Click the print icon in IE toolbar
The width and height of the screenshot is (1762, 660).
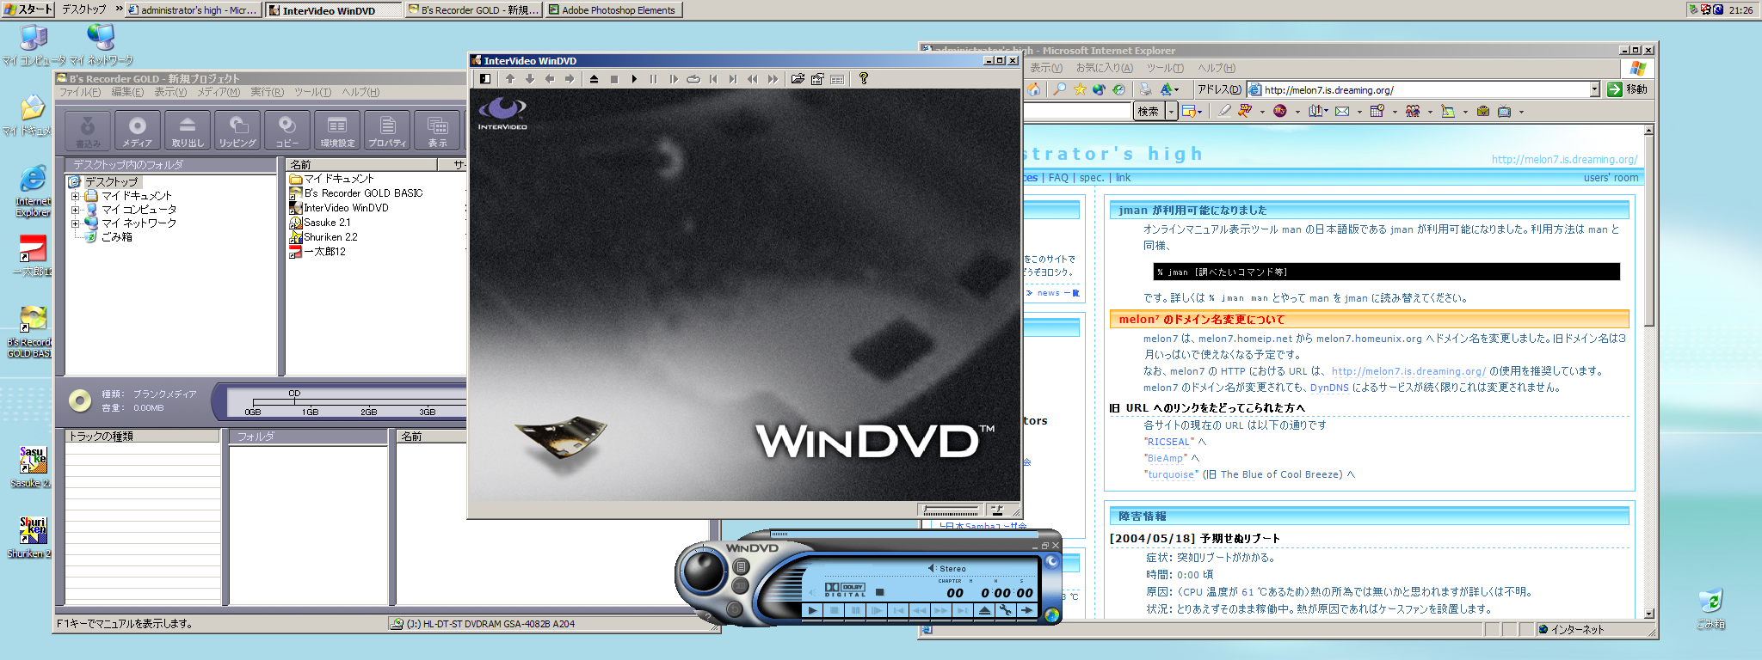coord(1144,89)
